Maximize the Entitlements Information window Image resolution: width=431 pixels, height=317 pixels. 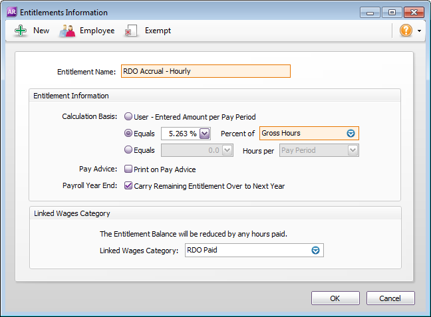pyautogui.click(x=392, y=13)
